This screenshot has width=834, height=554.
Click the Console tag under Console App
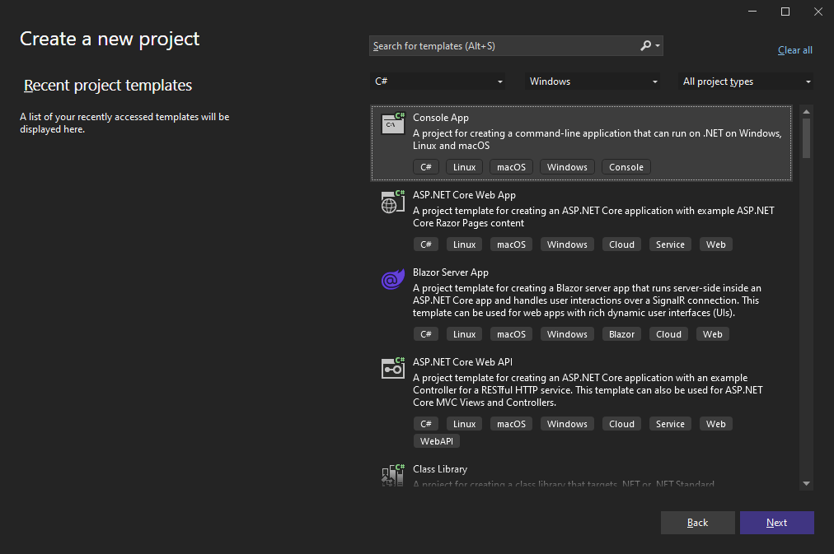(626, 167)
